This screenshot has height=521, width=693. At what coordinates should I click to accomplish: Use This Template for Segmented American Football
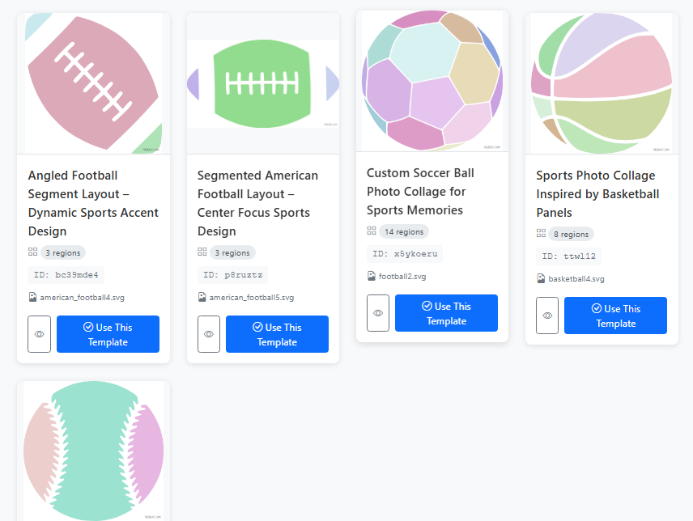pyautogui.click(x=277, y=334)
